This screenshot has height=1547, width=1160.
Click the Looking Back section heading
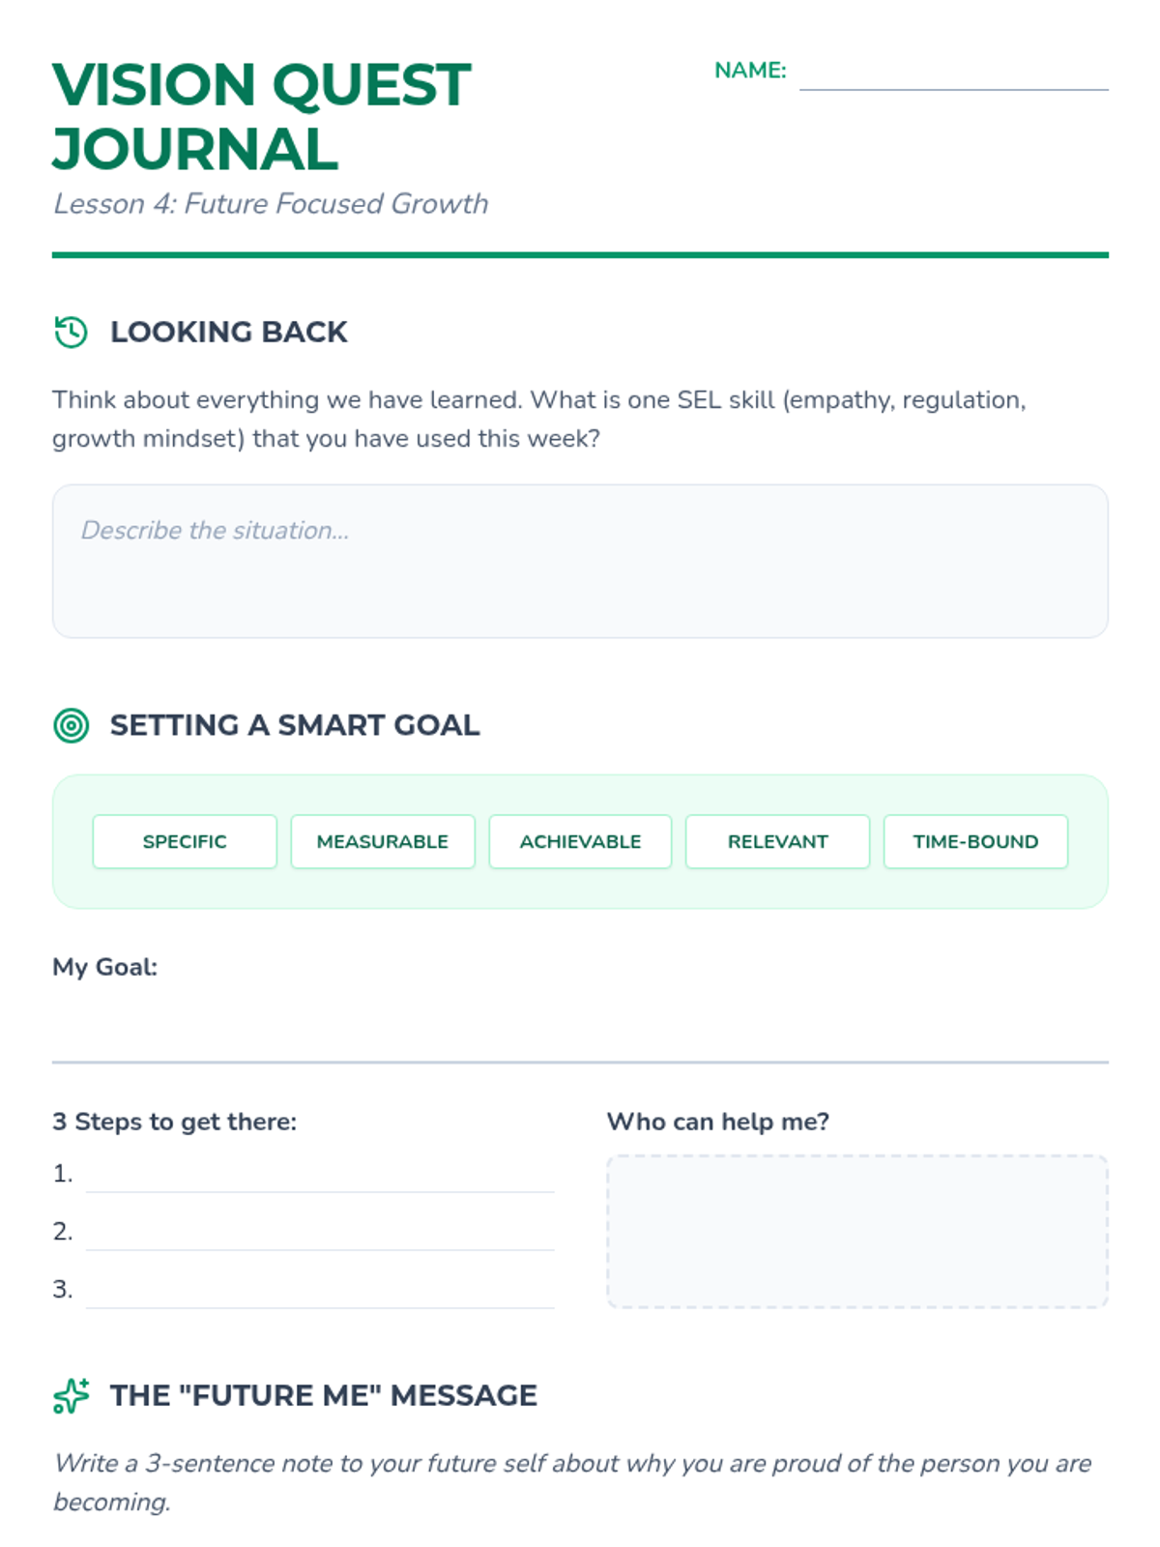228,332
